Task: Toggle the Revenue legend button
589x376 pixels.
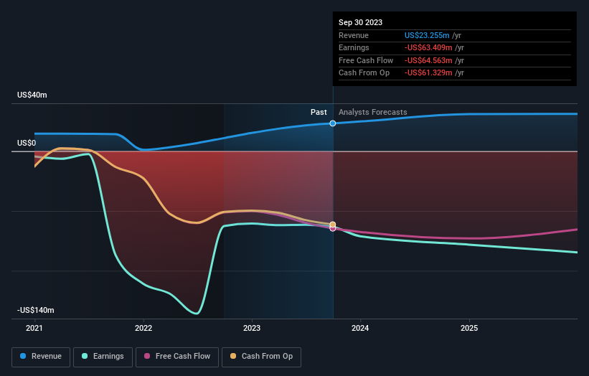Action: click(x=41, y=357)
